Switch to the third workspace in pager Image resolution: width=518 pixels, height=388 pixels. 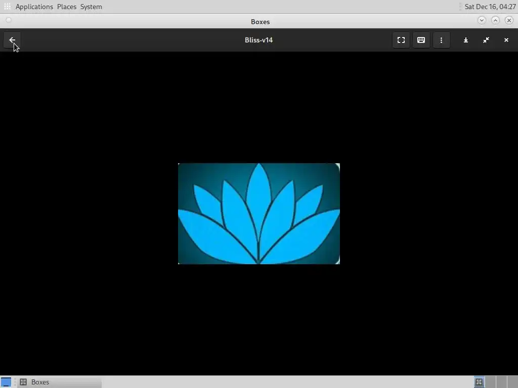(x=501, y=382)
